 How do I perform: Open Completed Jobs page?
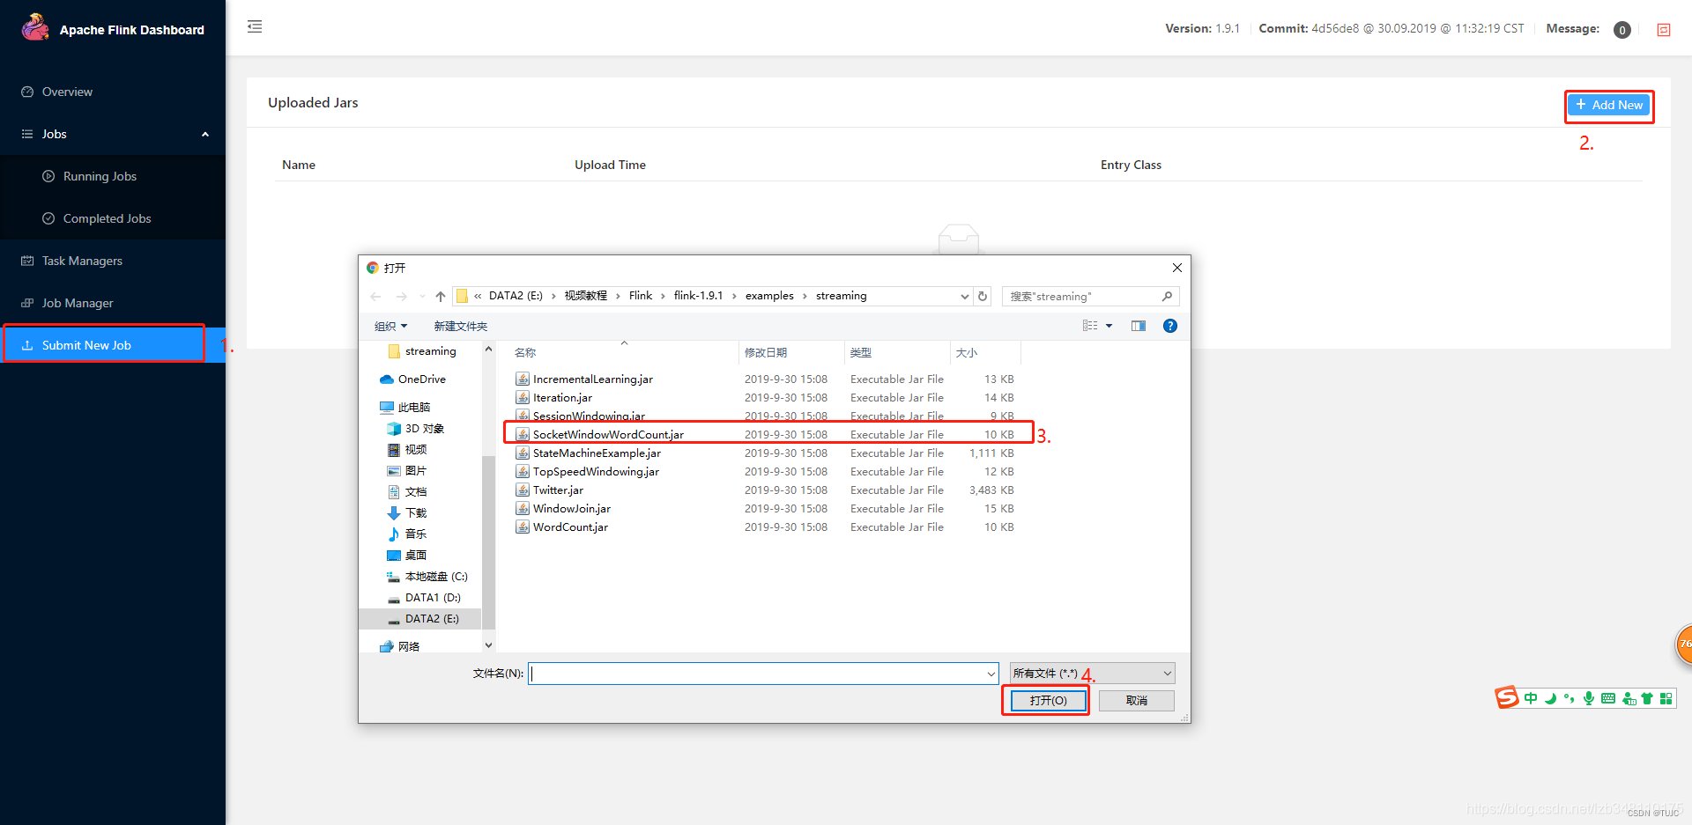click(107, 218)
